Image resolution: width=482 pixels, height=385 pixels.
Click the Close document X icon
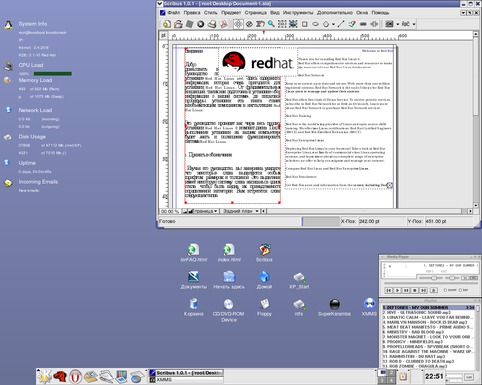pyautogui.click(x=201, y=24)
